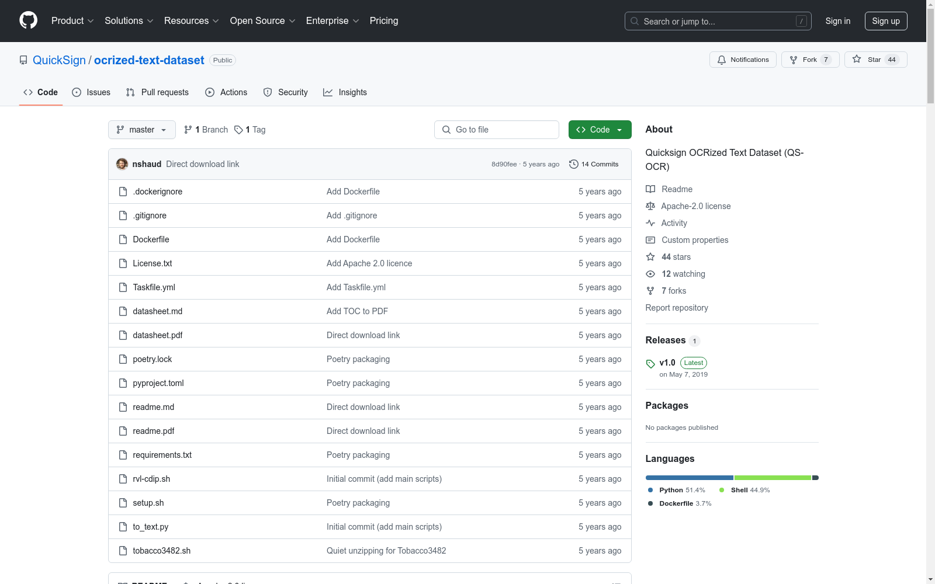935x584 pixels.
Task: Open the Pull requests tab
Action: pyautogui.click(x=157, y=92)
